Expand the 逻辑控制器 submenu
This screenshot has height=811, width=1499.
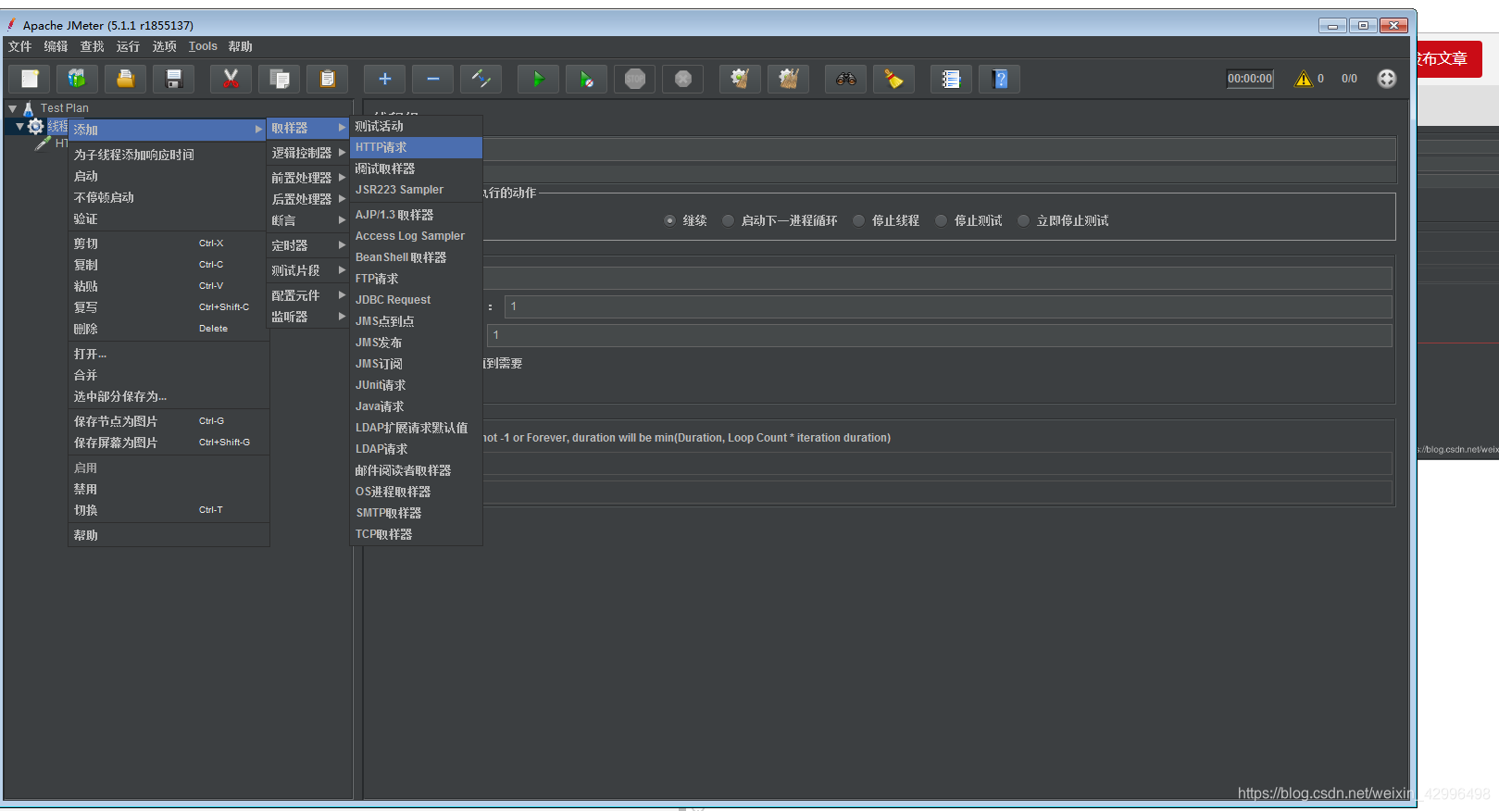[308, 153]
